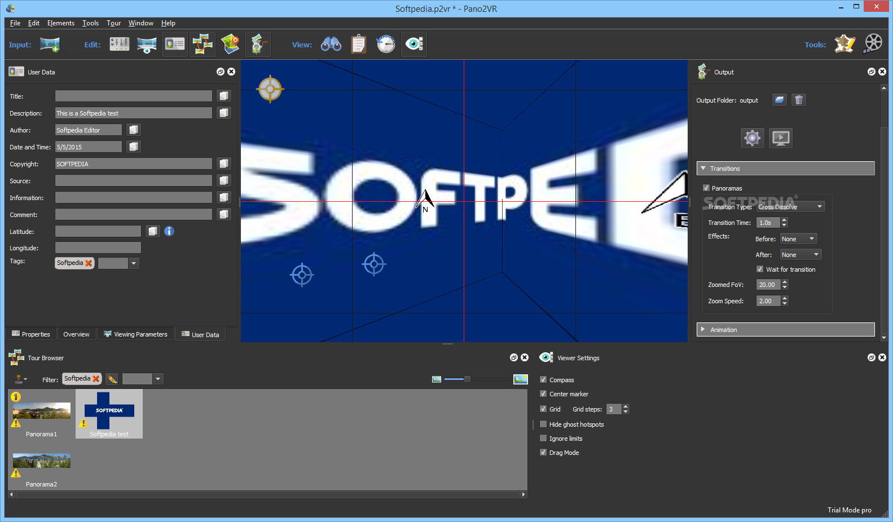Delete output folder trash icon

(x=799, y=100)
